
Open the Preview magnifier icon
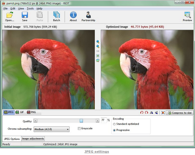[187, 16]
